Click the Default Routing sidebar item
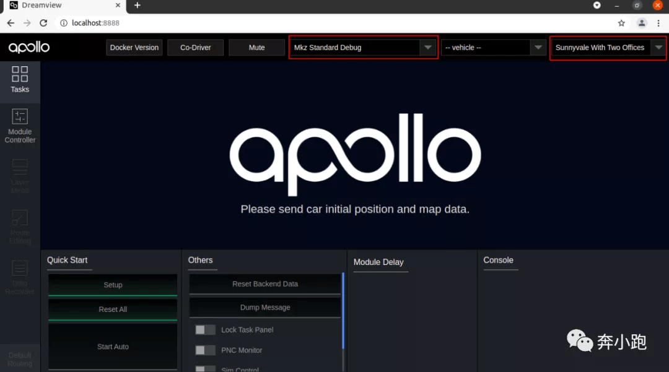This screenshot has height=372, width=669. pos(20,358)
